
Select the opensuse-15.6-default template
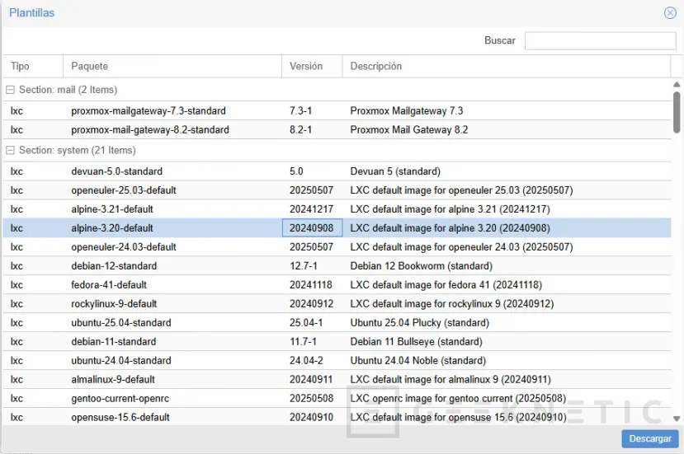[x=337, y=418]
